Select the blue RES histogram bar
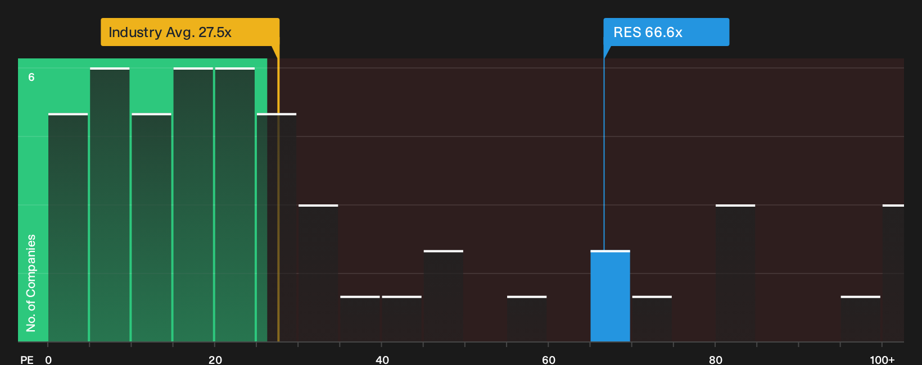922x365 pixels. pos(610,296)
